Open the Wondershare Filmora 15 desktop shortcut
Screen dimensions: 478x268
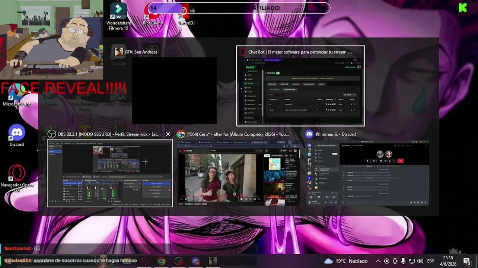click(x=118, y=17)
